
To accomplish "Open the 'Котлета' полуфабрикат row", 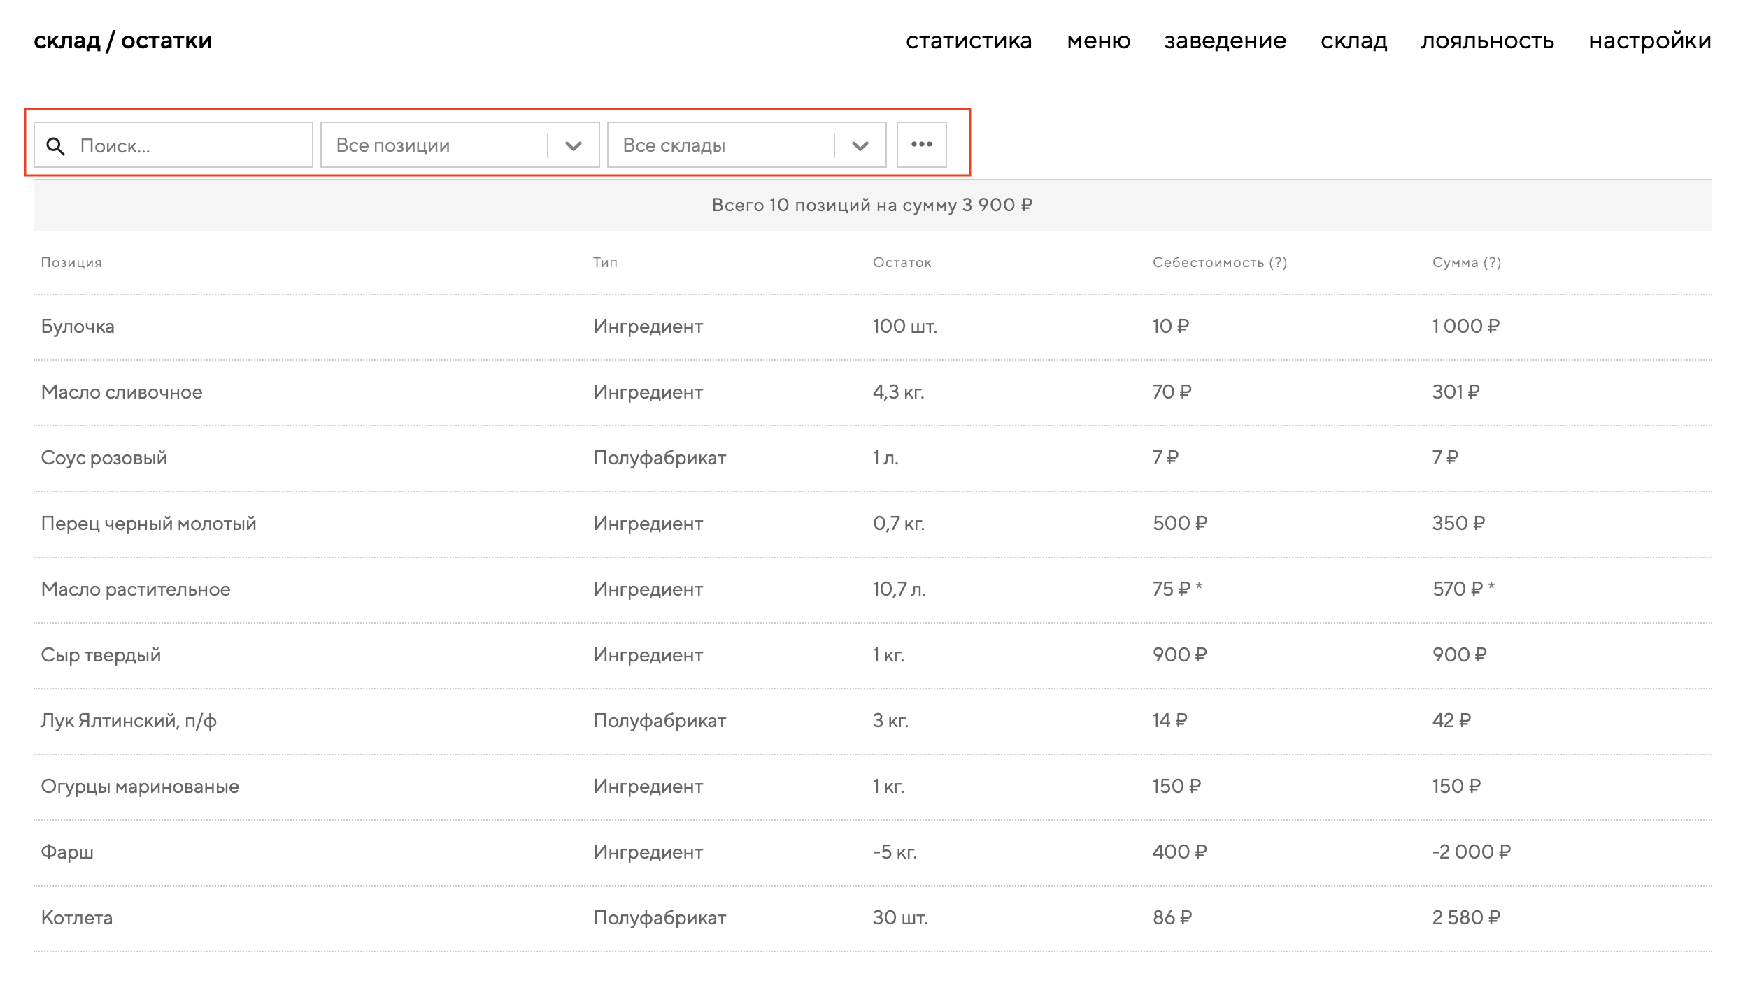I will pyautogui.click(x=77, y=918).
